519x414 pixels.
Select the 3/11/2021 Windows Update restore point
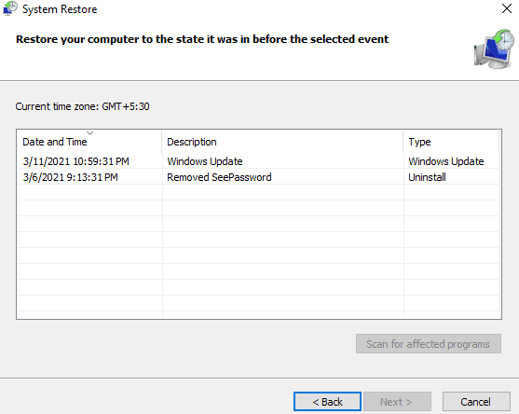258,161
